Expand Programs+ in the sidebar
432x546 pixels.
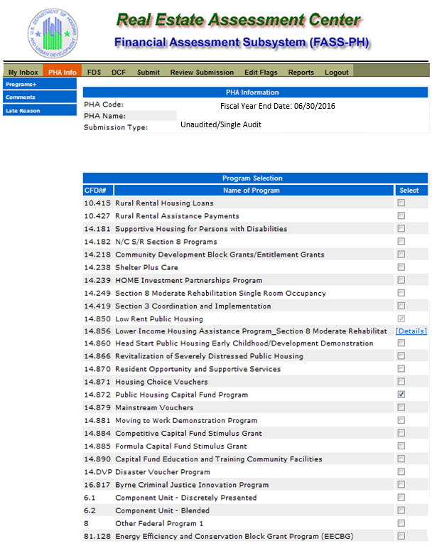tap(21, 85)
